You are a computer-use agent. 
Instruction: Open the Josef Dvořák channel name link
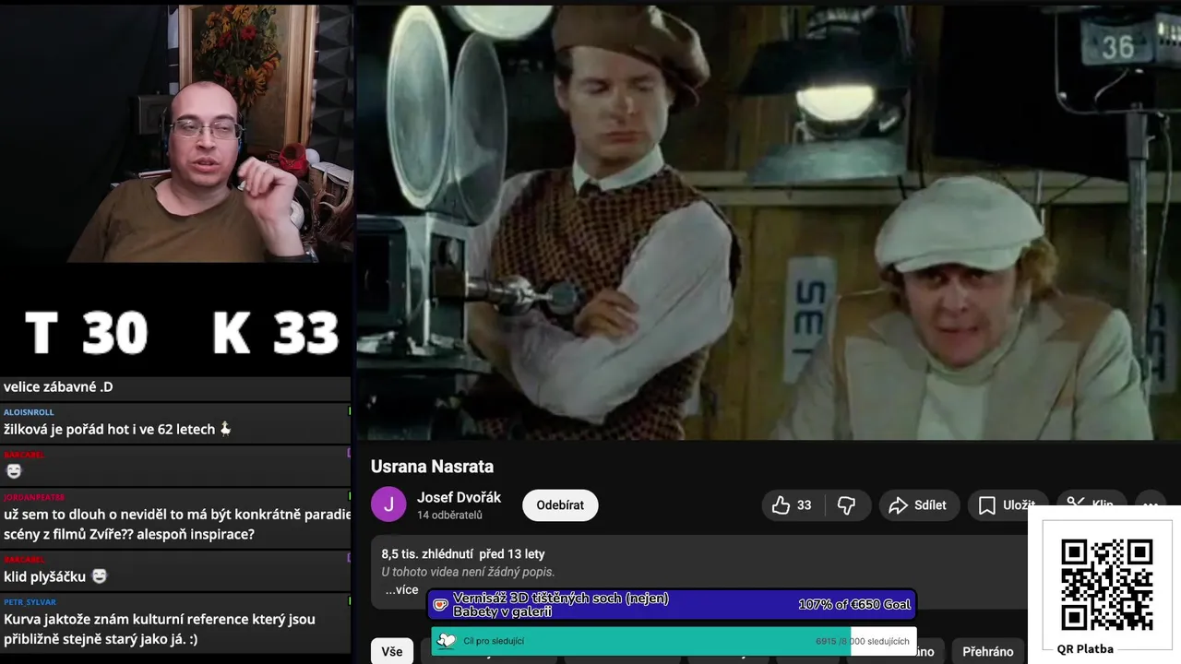coord(459,497)
